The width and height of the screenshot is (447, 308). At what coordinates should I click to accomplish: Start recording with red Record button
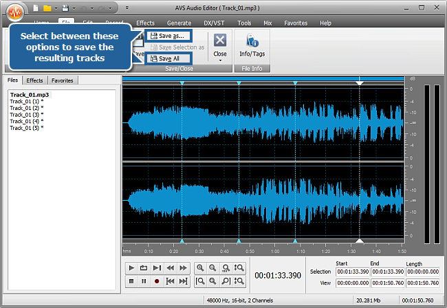(x=157, y=281)
